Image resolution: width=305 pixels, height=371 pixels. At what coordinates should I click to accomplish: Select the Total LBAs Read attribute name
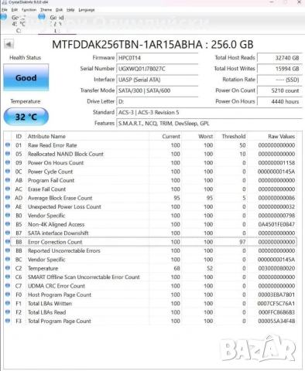pyautogui.click(x=46, y=312)
